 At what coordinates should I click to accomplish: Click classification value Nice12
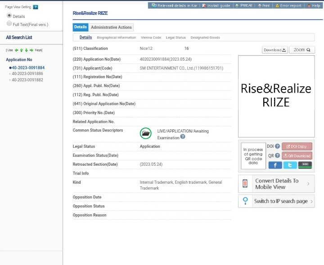coord(146,49)
